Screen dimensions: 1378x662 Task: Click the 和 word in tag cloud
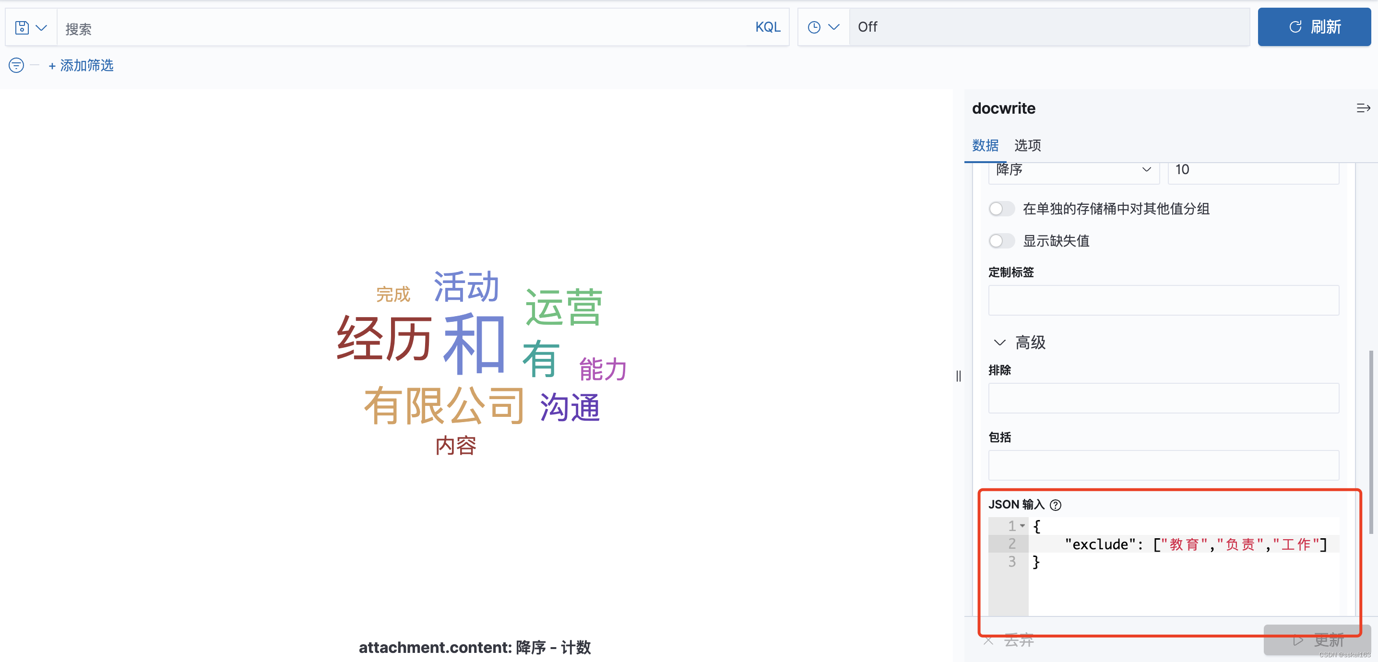point(474,344)
